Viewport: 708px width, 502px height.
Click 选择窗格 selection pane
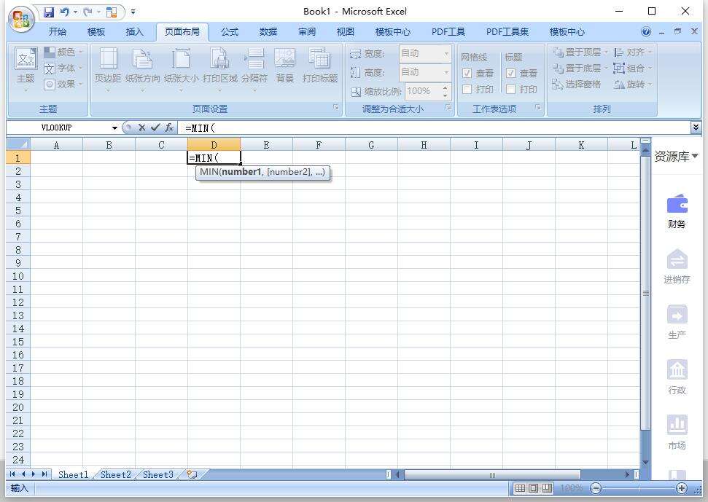click(x=577, y=85)
